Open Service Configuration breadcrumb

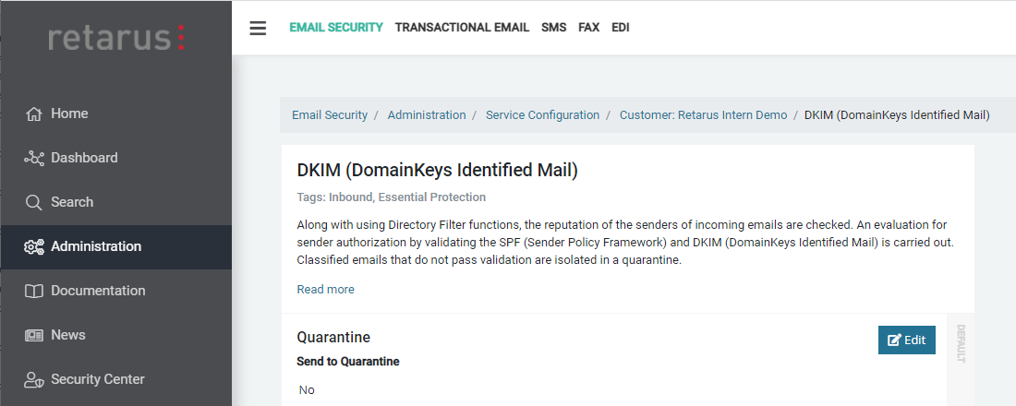pos(542,115)
